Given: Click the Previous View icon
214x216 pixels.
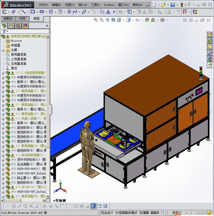Looking at the screenshot, I should coord(107,20).
